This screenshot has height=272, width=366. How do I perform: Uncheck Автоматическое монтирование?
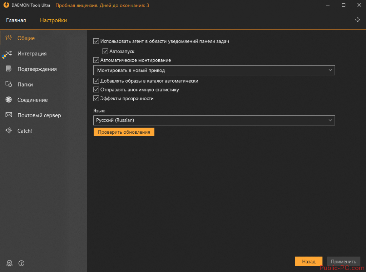click(96, 60)
